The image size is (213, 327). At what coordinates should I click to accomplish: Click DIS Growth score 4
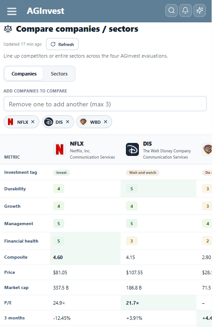(132, 206)
